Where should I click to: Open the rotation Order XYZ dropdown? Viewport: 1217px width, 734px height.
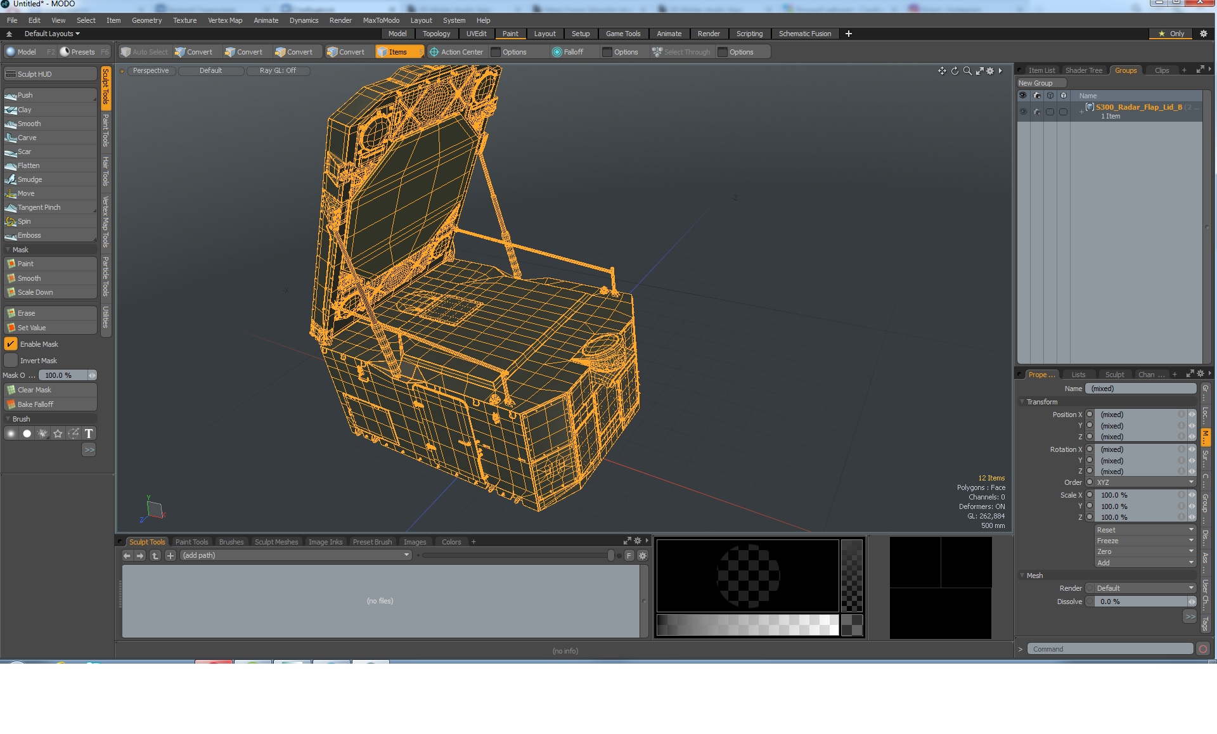click(x=1145, y=482)
